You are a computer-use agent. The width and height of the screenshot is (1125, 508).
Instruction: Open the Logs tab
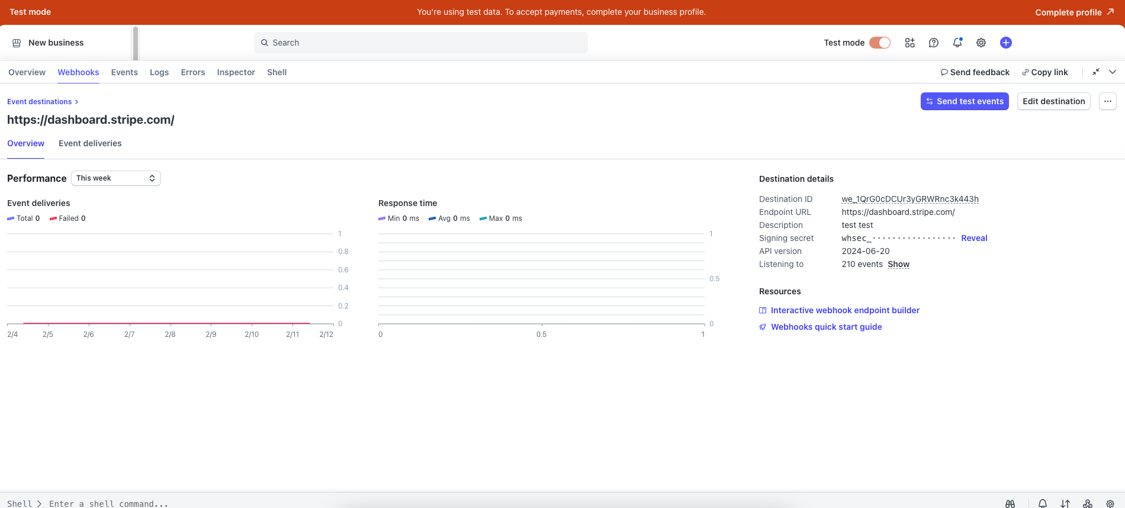[159, 72]
